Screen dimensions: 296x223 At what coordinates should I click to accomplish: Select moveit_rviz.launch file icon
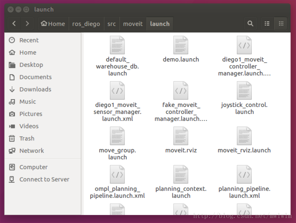pyautogui.click(x=244, y=136)
